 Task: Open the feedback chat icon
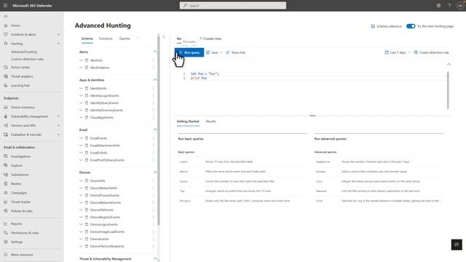[x=457, y=245]
